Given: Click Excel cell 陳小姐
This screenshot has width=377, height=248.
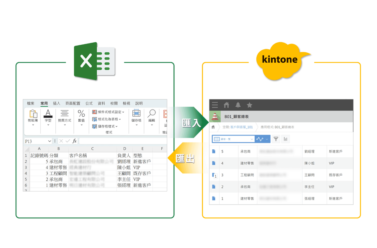Looking at the screenshot, I should [124, 167].
